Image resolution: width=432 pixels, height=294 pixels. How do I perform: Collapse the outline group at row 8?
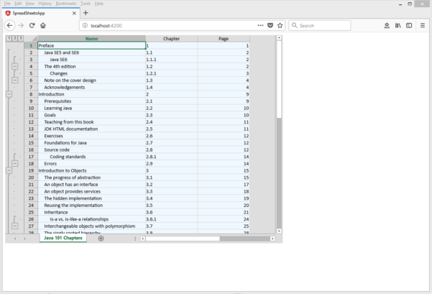(9, 94)
